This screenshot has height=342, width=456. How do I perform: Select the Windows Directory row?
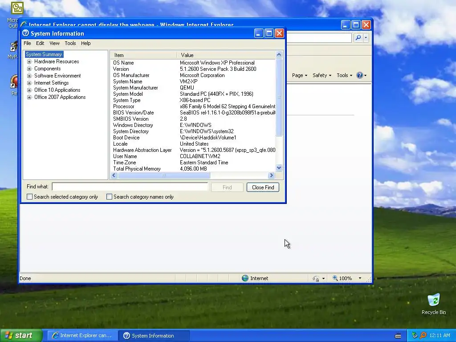click(193, 125)
